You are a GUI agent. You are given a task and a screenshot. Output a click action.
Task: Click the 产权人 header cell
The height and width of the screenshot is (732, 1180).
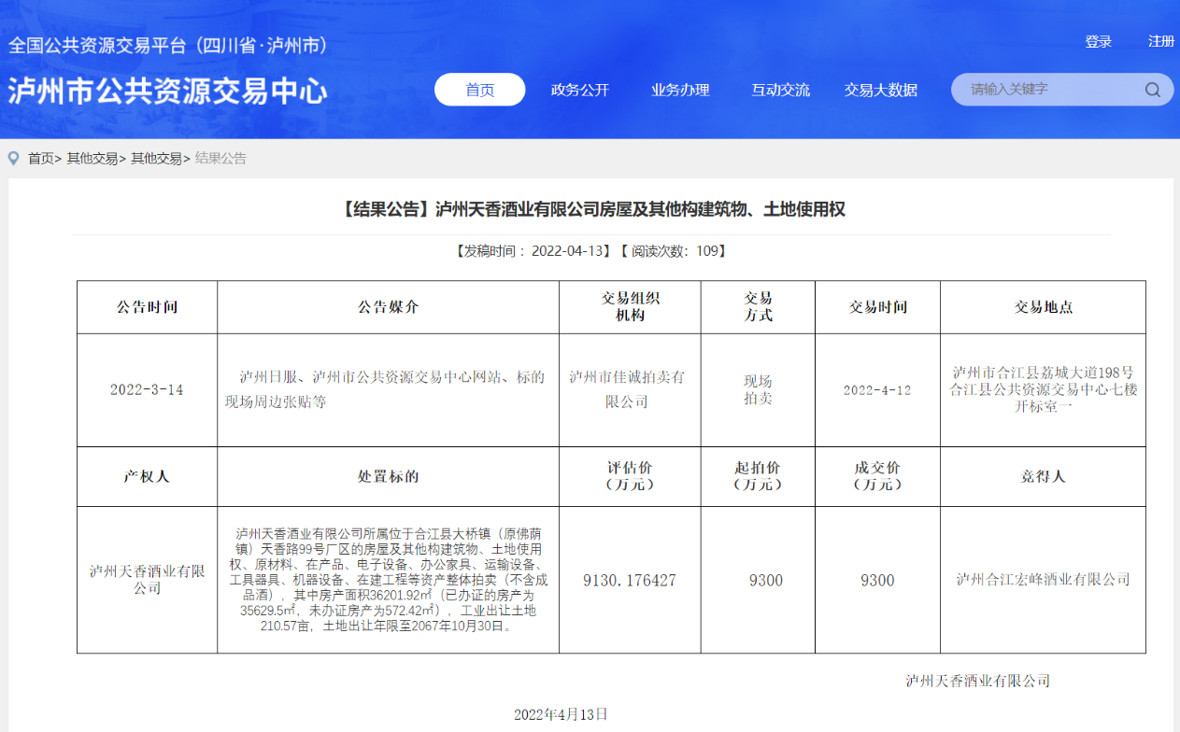tap(148, 476)
